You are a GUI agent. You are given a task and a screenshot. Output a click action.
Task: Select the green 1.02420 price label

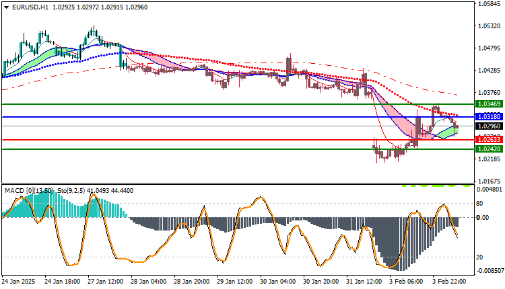(x=489, y=149)
